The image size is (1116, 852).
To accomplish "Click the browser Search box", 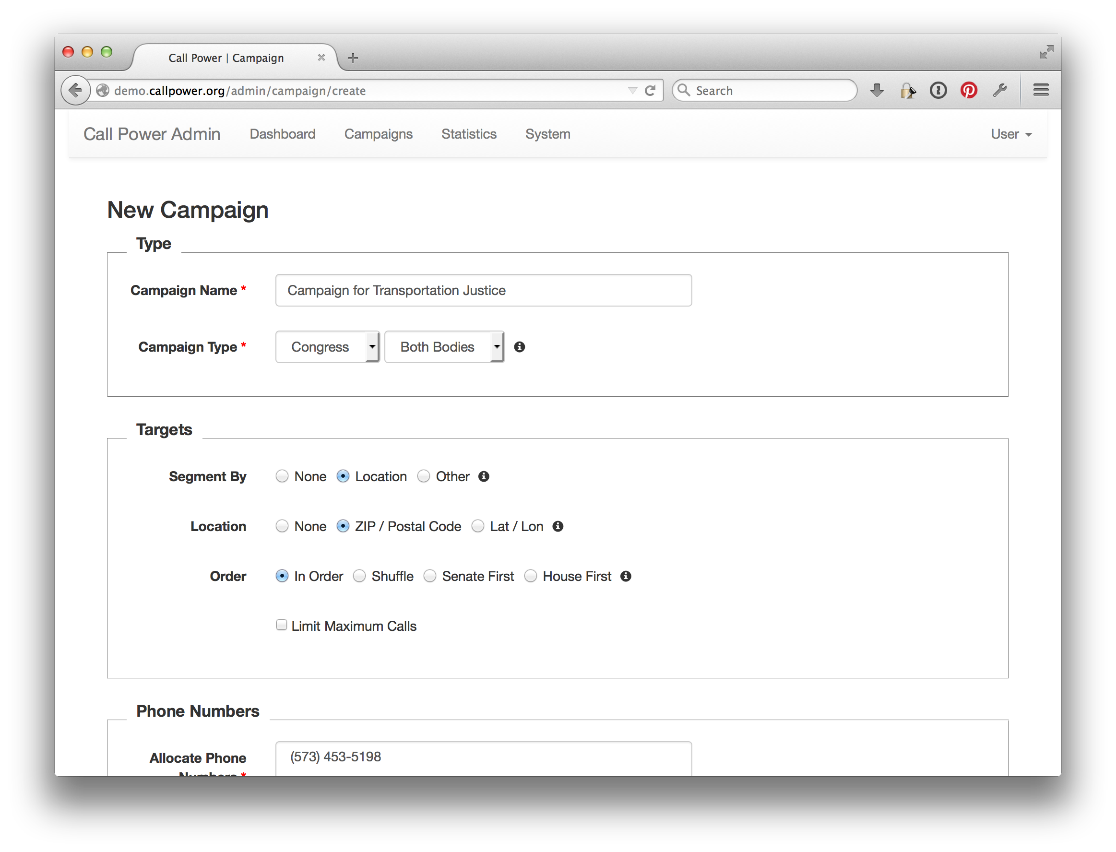I will tap(765, 91).
